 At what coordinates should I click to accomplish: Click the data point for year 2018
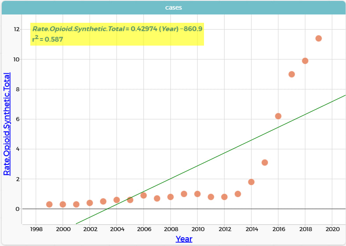click(305, 61)
